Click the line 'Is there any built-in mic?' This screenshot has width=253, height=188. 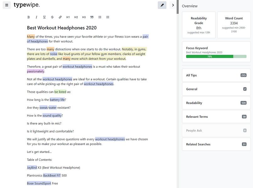point(44,123)
